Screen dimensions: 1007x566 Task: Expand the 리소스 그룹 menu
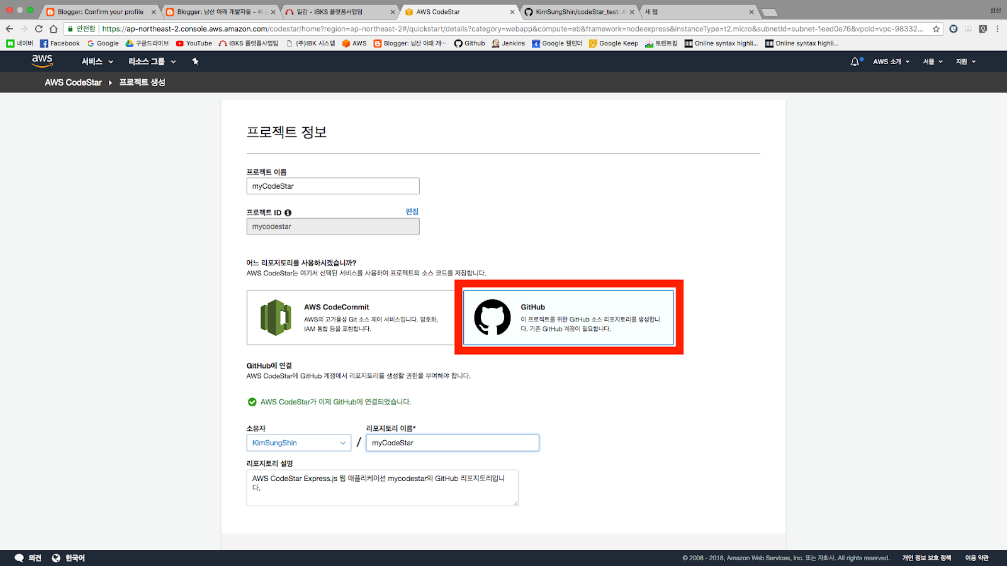152,62
